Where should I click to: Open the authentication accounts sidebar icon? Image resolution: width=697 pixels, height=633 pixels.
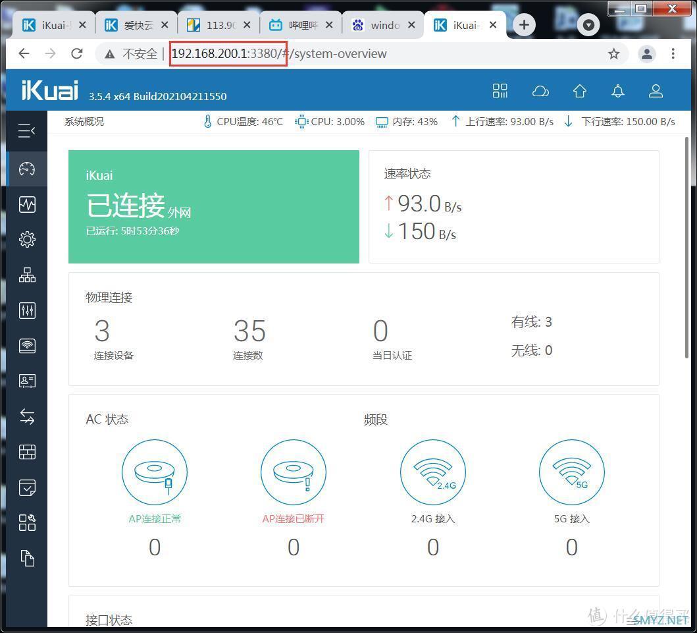pos(27,381)
